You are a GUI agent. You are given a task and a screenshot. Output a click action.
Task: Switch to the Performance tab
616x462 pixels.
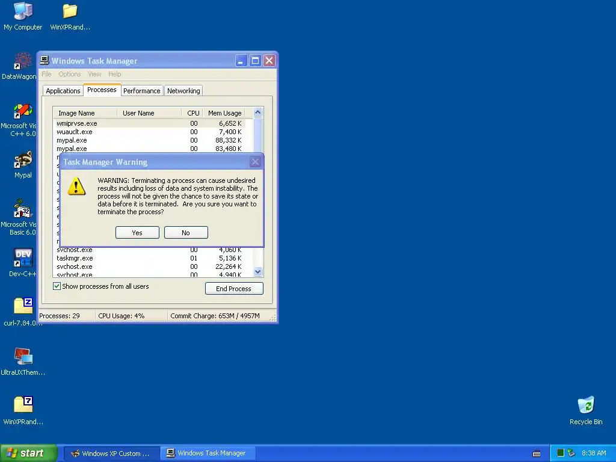[142, 91]
